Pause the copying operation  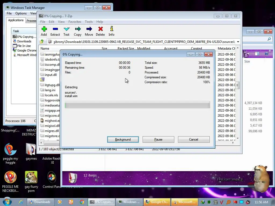pos(158,139)
